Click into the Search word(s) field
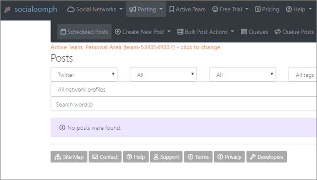Screen dimensions: 317x180 pyautogui.click(x=184, y=104)
